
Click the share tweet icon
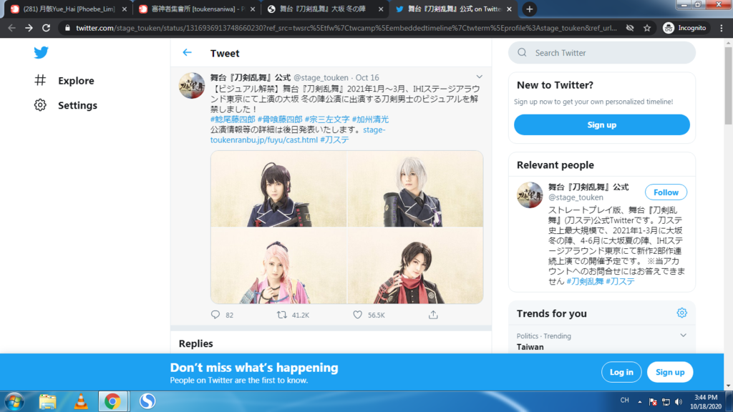click(x=433, y=315)
